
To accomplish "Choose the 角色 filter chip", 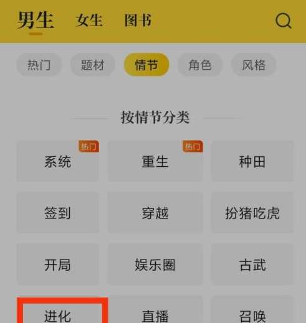I will click(200, 65).
